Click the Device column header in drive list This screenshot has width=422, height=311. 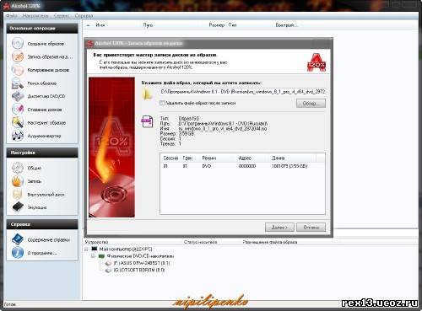click(x=96, y=242)
